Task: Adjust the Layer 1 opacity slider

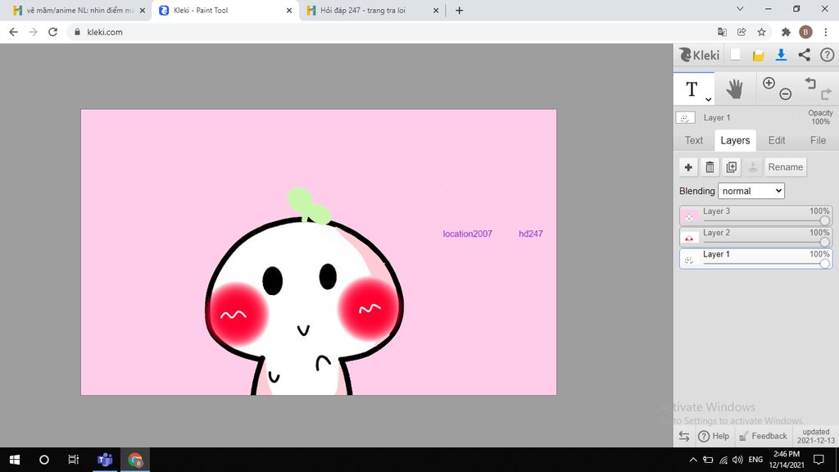Action: [824, 263]
